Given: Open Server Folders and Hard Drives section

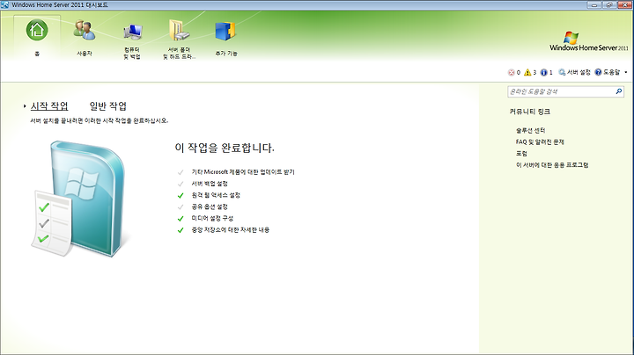Looking at the screenshot, I should pyautogui.click(x=179, y=40).
